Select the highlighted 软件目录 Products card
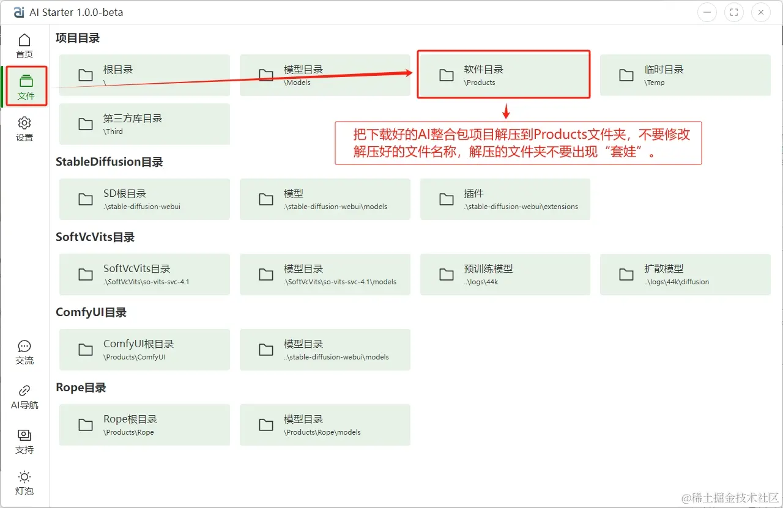 tap(503, 75)
